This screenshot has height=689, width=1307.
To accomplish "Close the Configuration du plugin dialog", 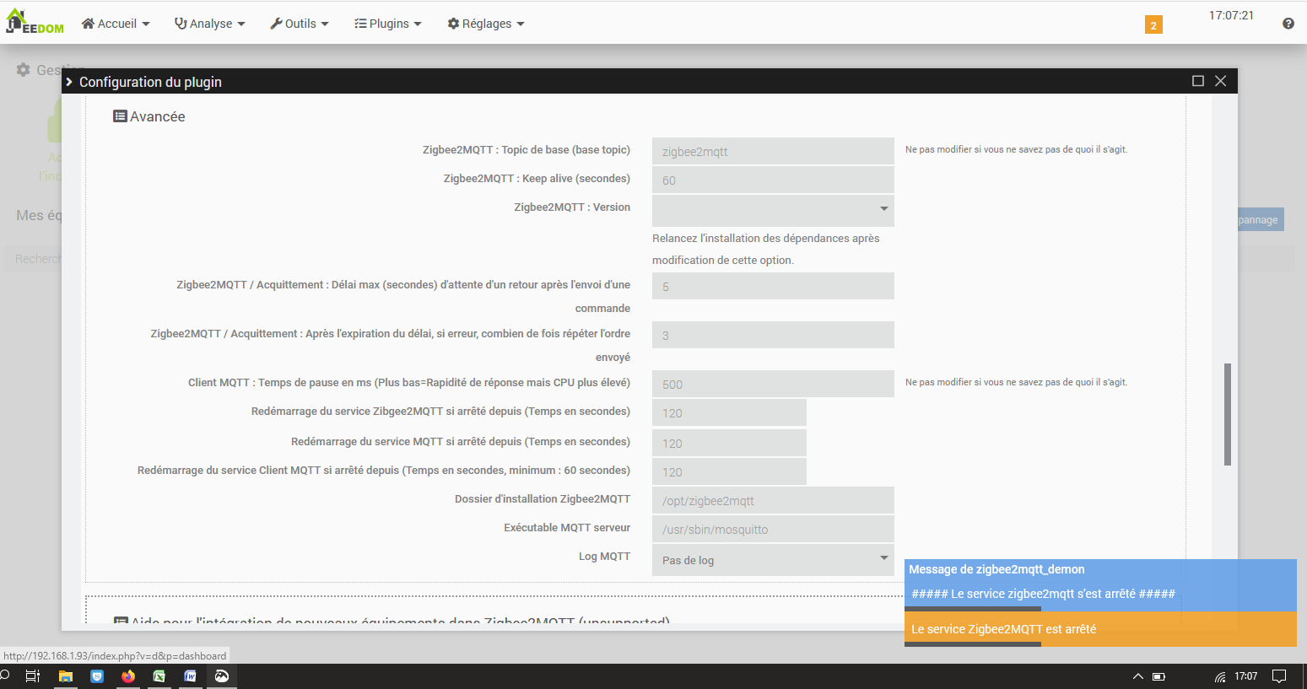I will [x=1220, y=81].
